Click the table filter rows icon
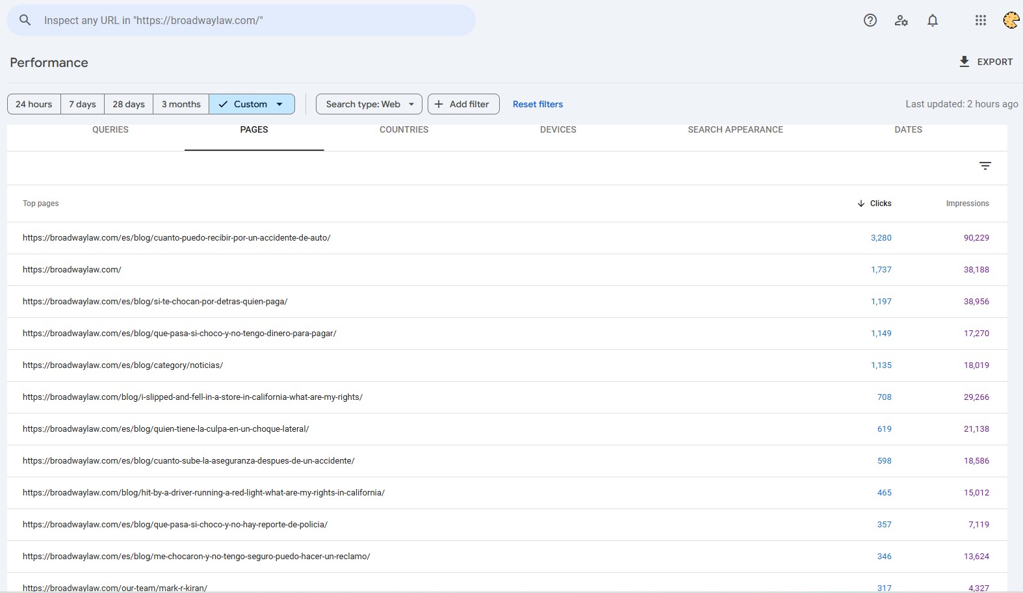The image size is (1023, 593). tap(985, 166)
